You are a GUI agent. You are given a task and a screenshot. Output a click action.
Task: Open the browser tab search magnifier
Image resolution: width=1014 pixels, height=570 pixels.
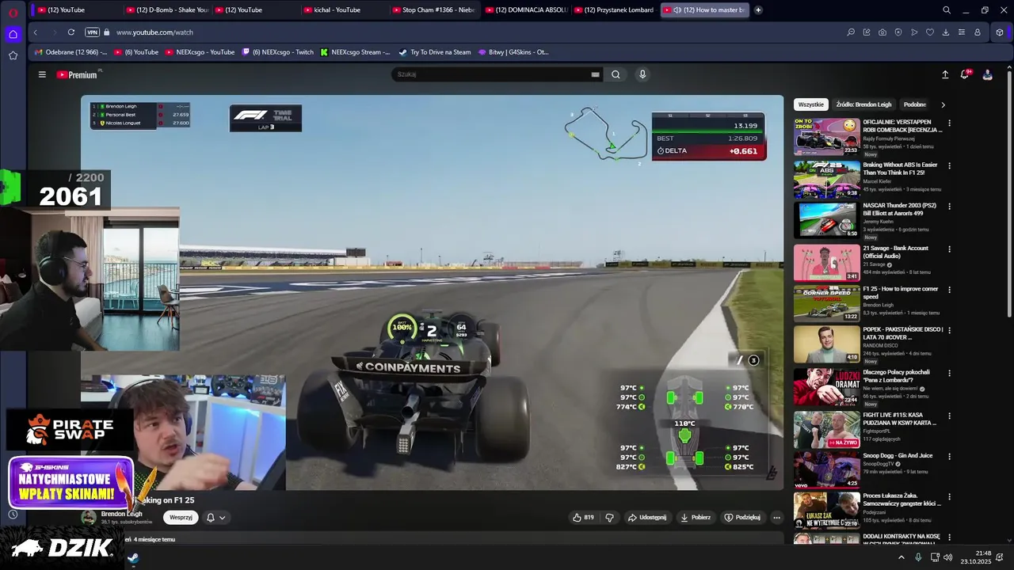[947, 10]
